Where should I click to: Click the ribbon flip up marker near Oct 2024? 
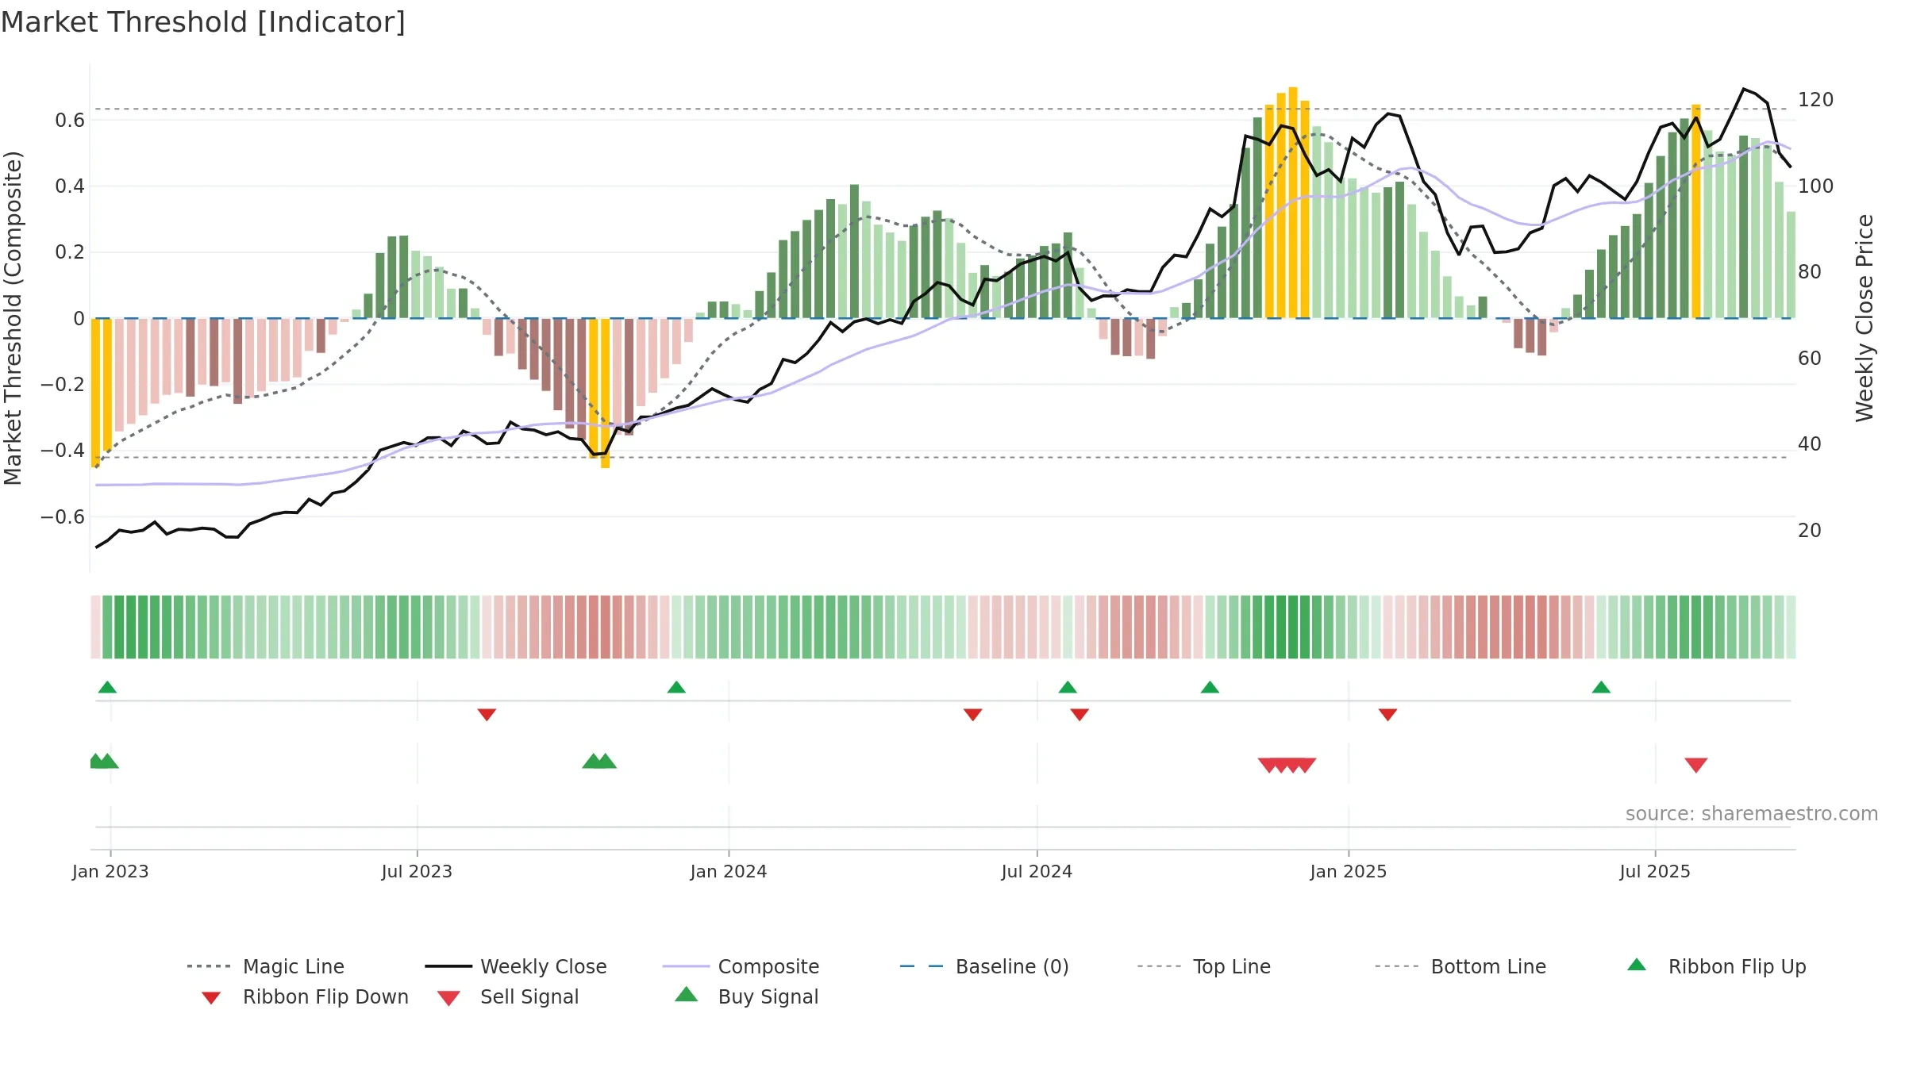point(1210,687)
